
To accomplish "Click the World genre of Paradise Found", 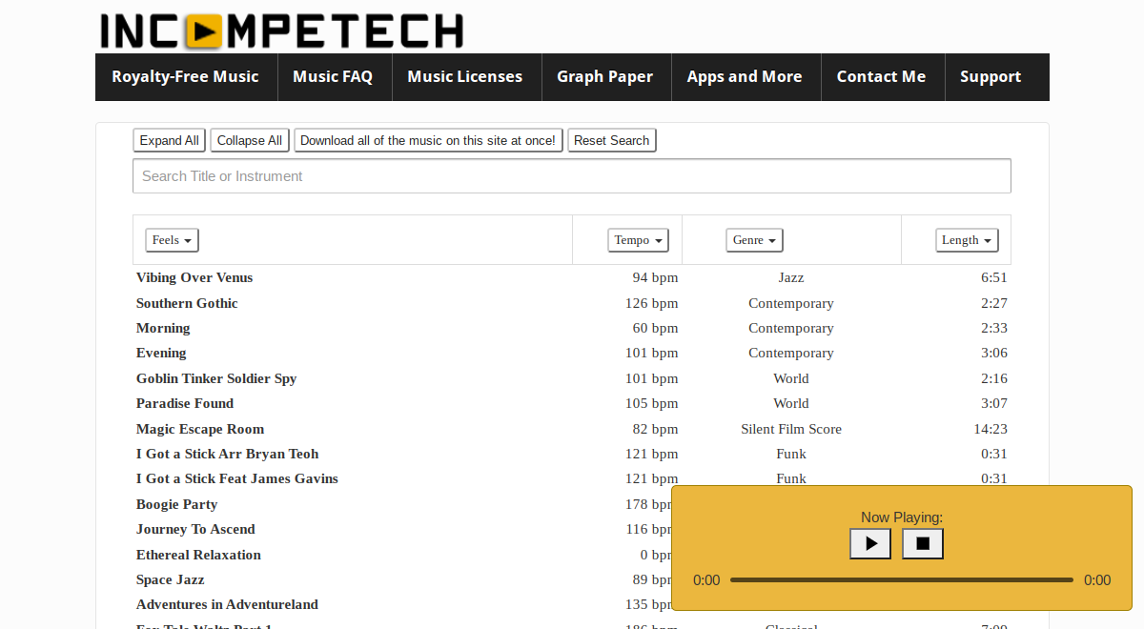I will coord(791,403).
